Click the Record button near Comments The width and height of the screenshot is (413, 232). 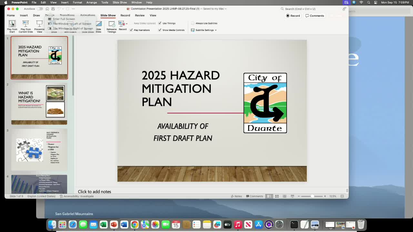point(293,15)
